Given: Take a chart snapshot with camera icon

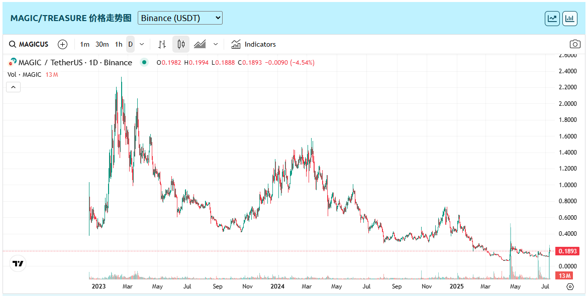Looking at the screenshot, I should [575, 45].
